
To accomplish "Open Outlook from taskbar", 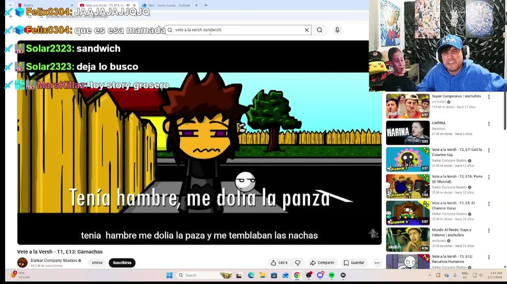I will [x=285, y=275].
